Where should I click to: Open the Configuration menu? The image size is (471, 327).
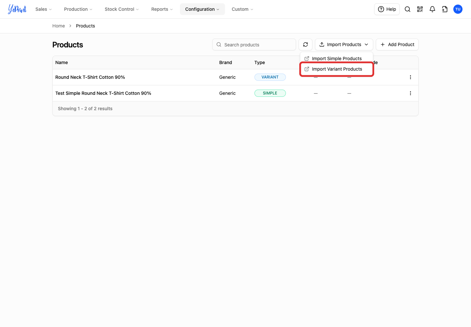coord(202,9)
